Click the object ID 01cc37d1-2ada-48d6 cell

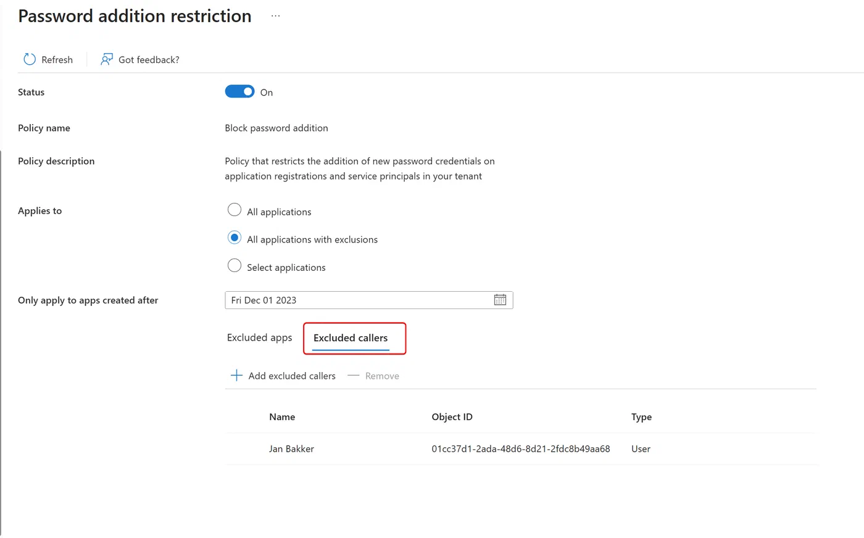[521, 449]
